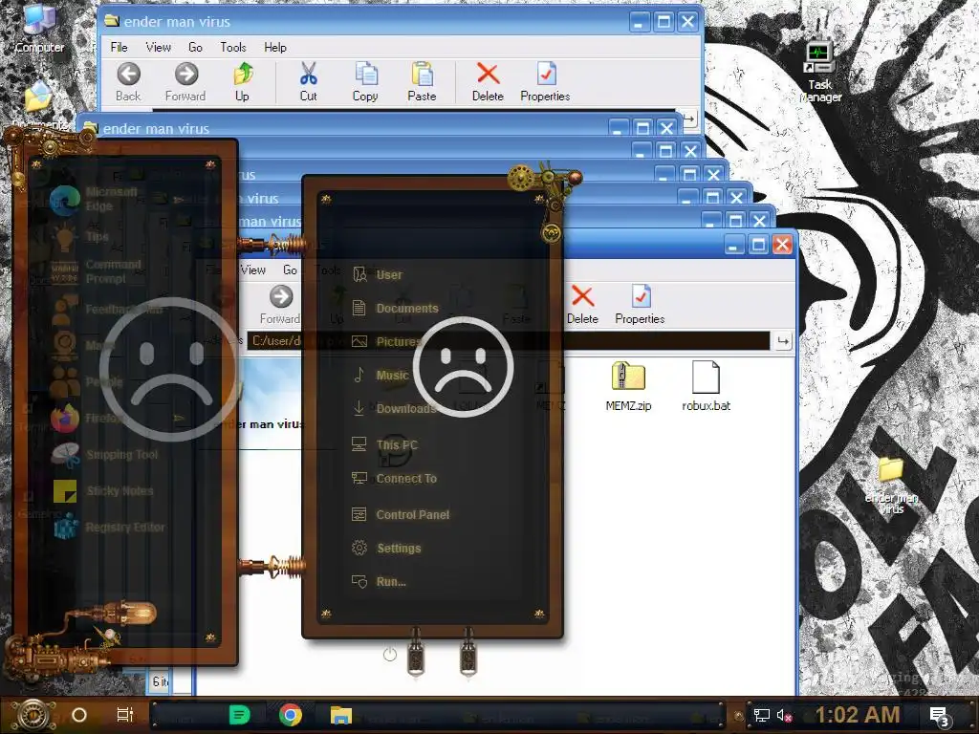Click the Cortana circle on taskbar

(x=79, y=715)
